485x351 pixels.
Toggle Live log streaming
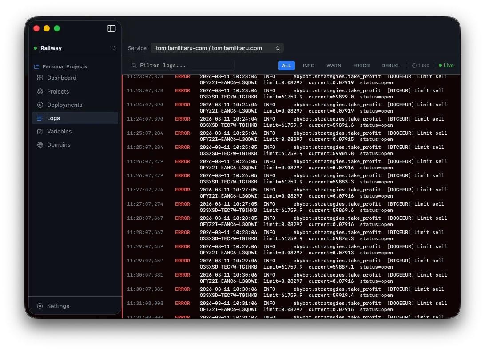pos(445,65)
